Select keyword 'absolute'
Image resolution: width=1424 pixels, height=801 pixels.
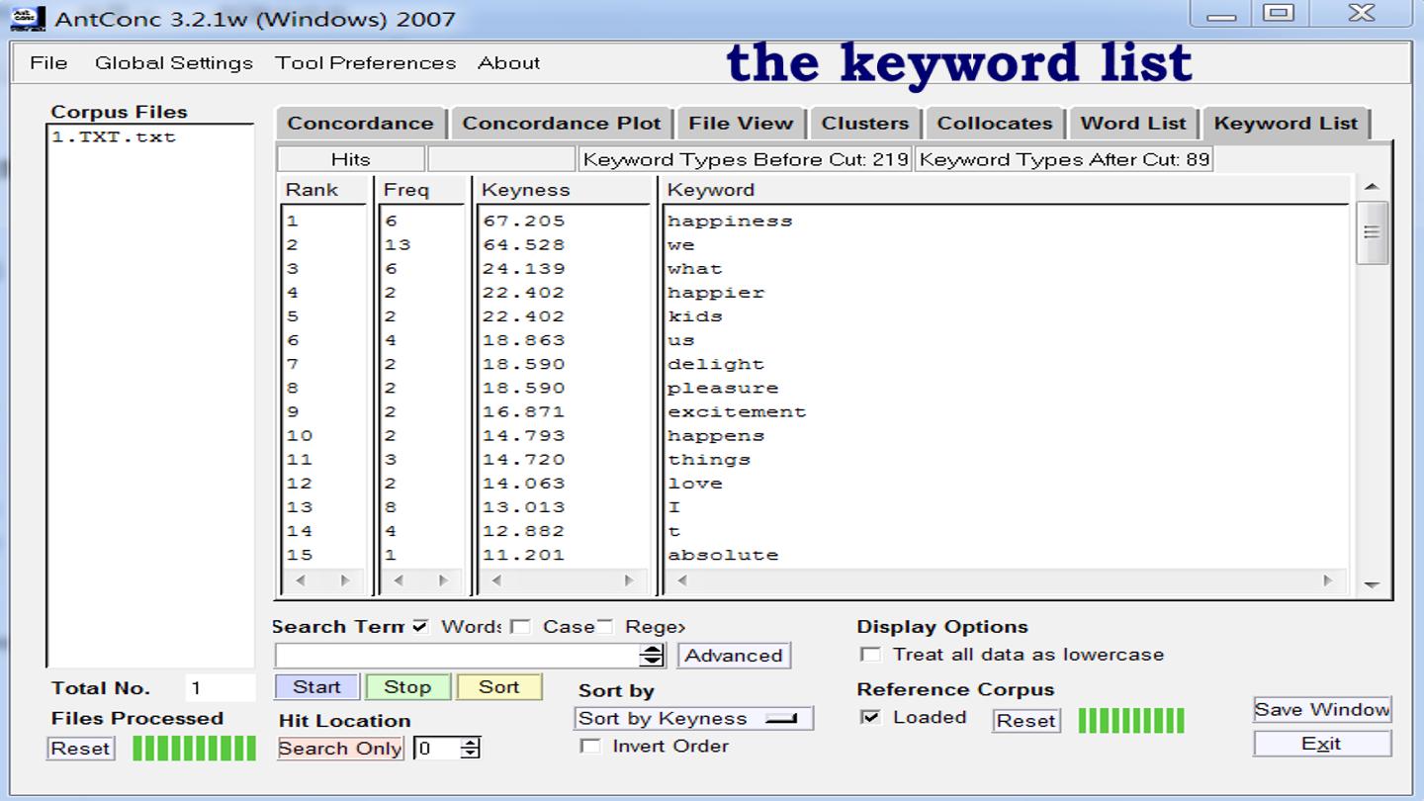coord(723,555)
